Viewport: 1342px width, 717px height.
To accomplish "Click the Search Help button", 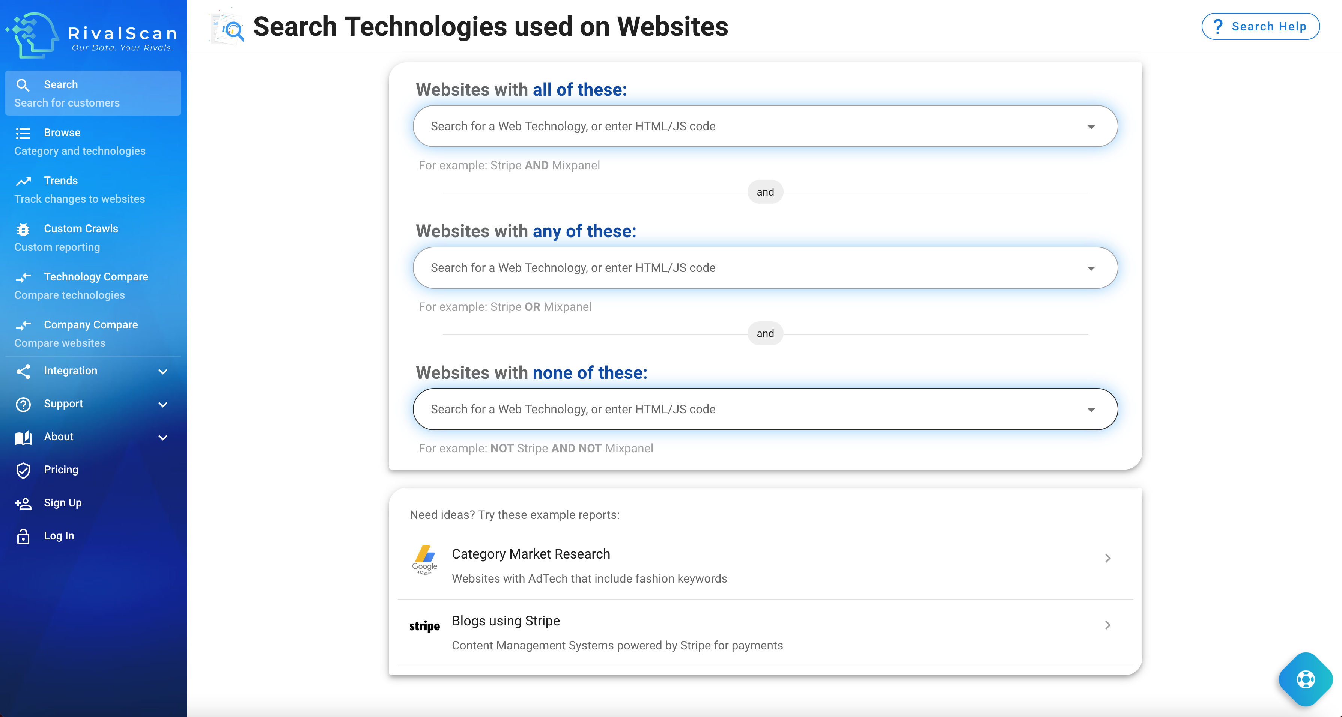I will click(x=1260, y=27).
